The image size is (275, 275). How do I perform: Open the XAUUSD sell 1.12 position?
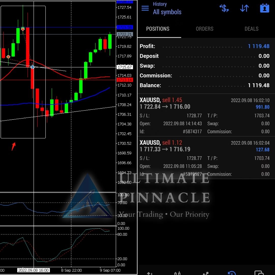tap(206, 158)
